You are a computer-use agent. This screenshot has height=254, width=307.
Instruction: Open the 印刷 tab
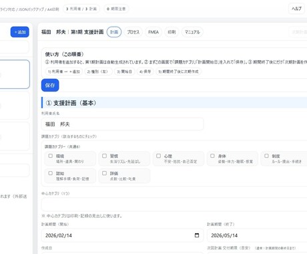pyautogui.click(x=172, y=32)
